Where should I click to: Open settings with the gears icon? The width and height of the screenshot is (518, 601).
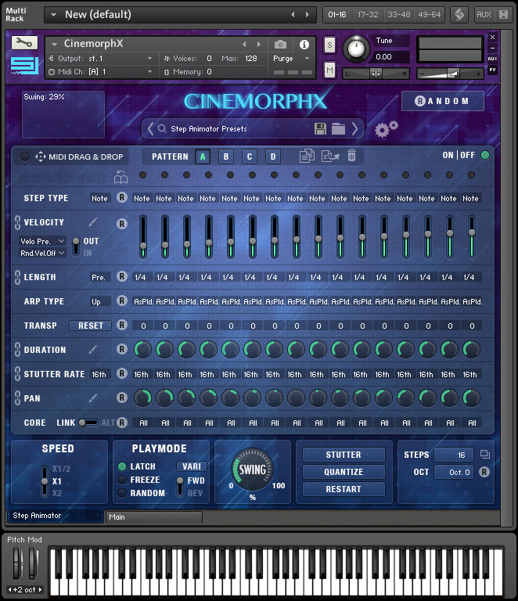pyautogui.click(x=387, y=129)
